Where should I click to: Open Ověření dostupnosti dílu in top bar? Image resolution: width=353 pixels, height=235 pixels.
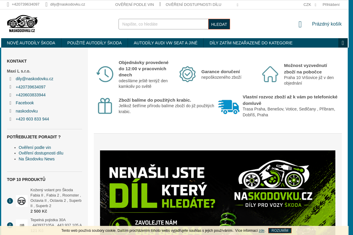tap(194, 4)
